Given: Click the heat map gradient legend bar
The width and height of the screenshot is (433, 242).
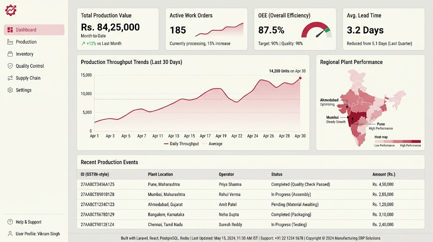Looking at the screenshot, I should point(397,141).
